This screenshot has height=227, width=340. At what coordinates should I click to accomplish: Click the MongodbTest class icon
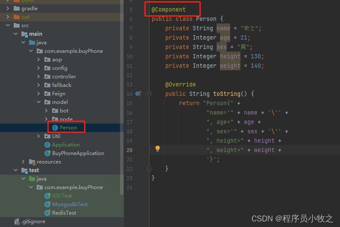pos(47,204)
